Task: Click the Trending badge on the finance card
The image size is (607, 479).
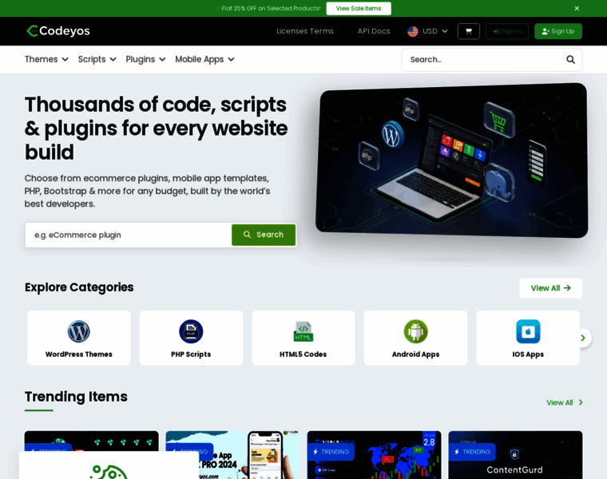Action: pyautogui.click(x=331, y=452)
